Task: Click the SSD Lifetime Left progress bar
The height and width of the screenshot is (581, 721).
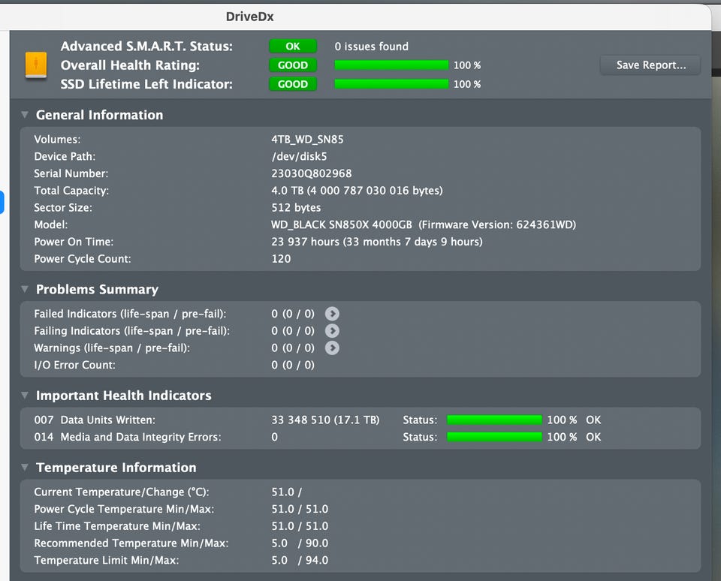Action: click(x=391, y=84)
